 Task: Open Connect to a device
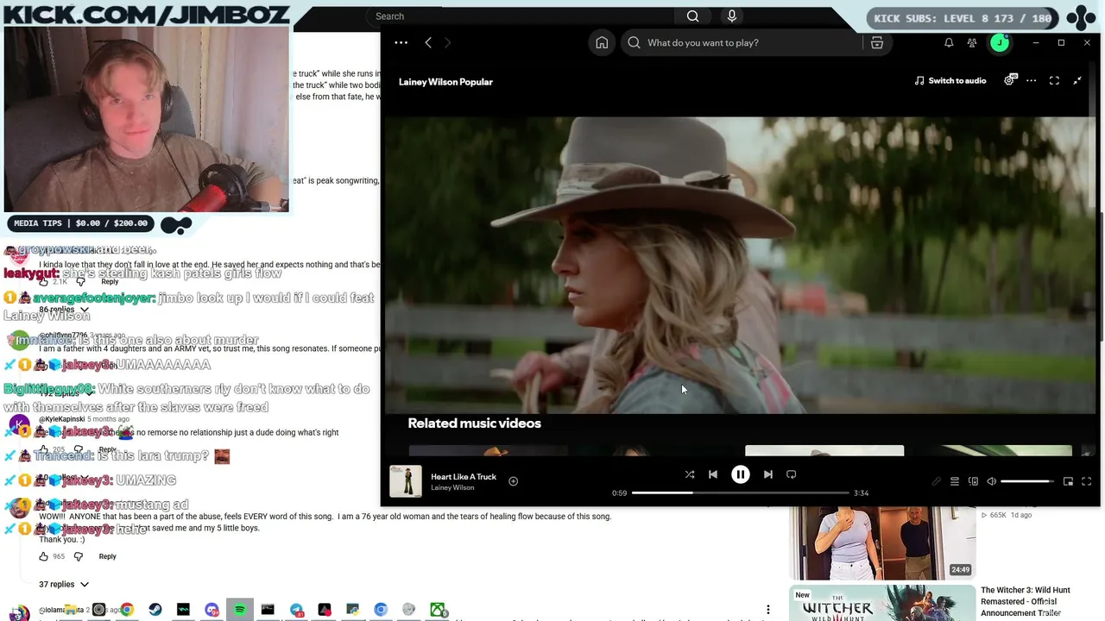coord(973,481)
